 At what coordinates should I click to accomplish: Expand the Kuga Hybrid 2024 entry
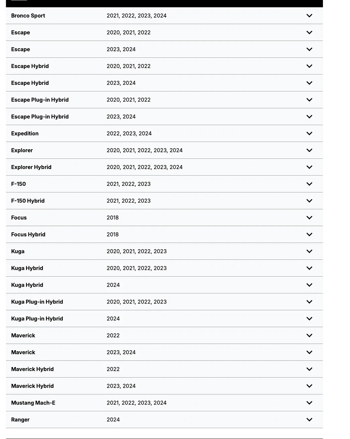(x=309, y=285)
